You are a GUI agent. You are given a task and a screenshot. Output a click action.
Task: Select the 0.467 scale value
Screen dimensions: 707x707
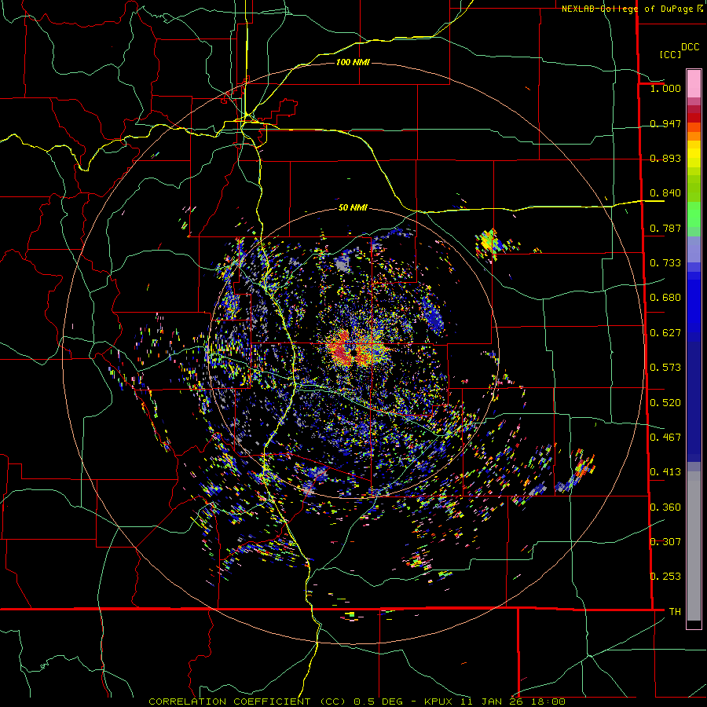[665, 438]
